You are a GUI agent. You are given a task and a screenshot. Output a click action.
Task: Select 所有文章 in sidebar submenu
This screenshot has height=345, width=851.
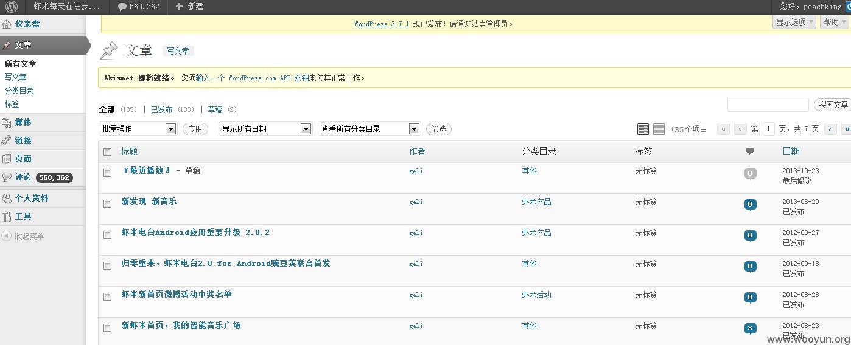[x=20, y=64]
